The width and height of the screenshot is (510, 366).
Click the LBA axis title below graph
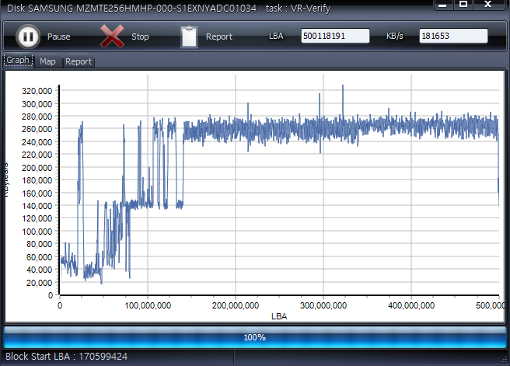(x=278, y=316)
